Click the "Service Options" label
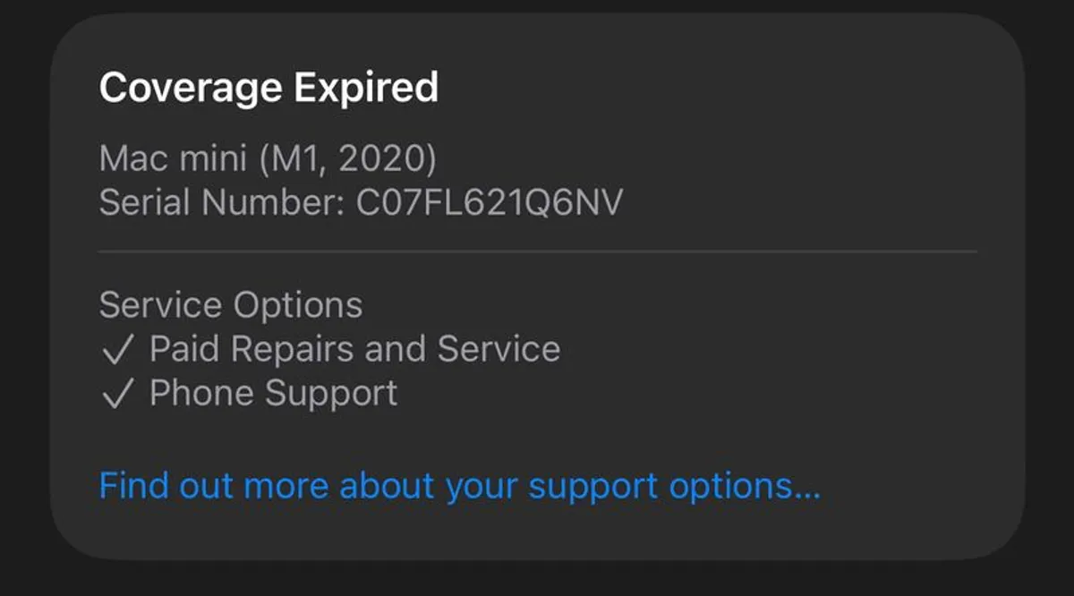This screenshot has width=1074, height=596. click(x=231, y=305)
